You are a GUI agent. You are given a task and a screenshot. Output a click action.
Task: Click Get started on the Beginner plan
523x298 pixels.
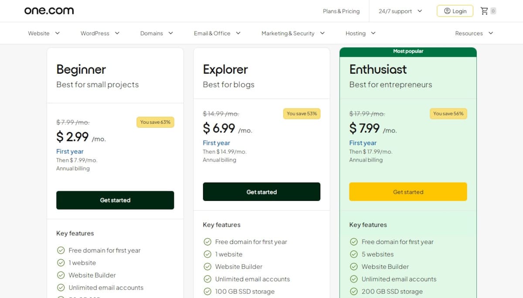coord(115,200)
